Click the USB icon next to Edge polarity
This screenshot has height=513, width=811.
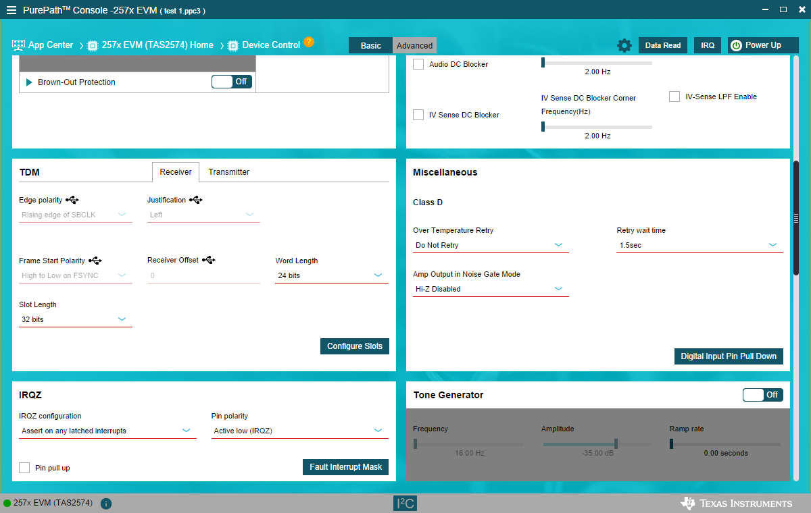(73, 200)
